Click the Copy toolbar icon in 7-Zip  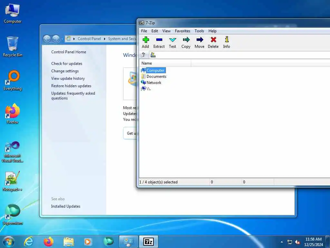[186, 42]
